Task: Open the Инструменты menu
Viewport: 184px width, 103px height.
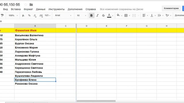Action: 56,9
